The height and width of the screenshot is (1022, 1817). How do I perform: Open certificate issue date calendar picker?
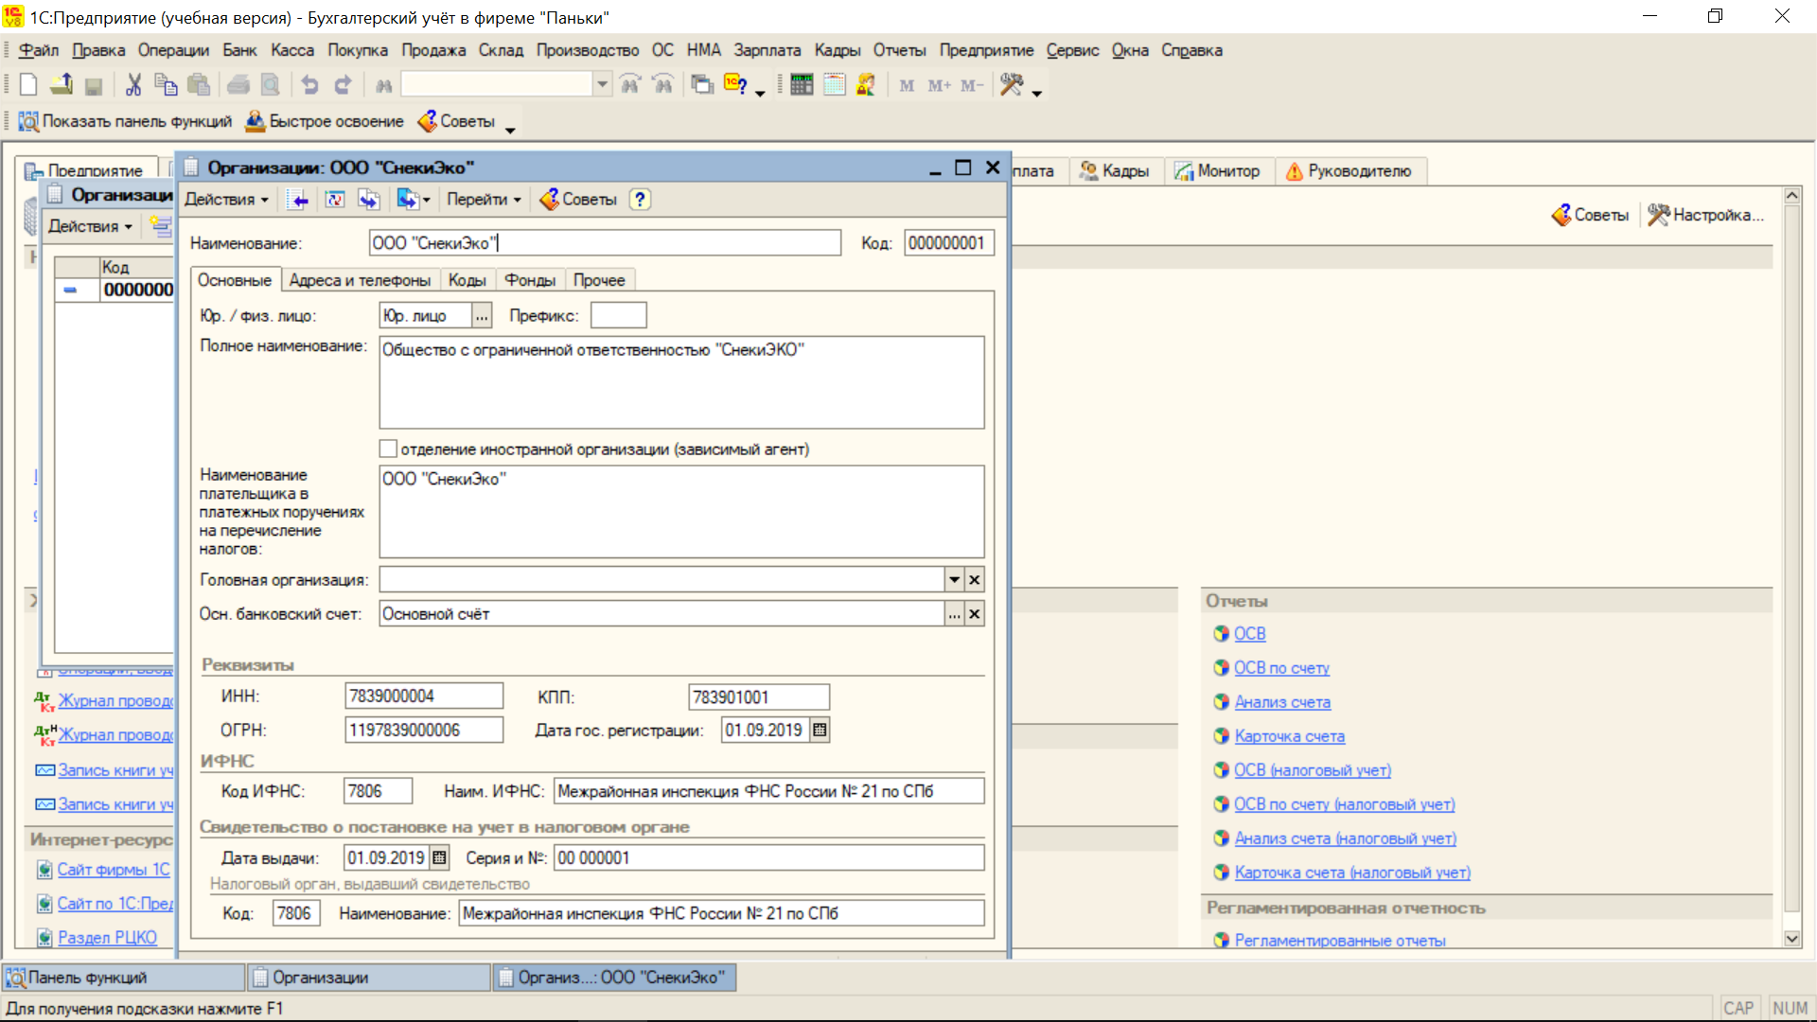pyautogui.click(x=439, y=857)
